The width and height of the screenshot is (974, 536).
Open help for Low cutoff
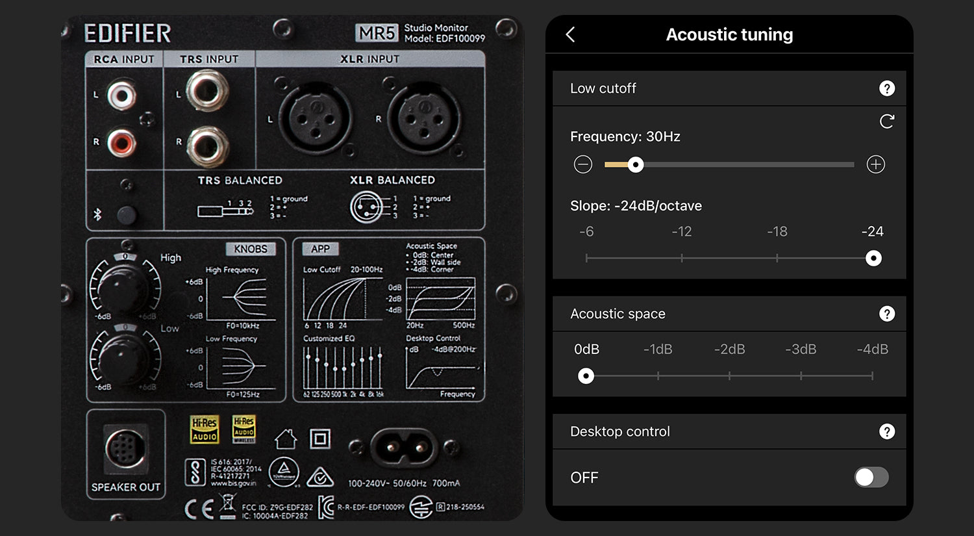click(x=886, y=88)
